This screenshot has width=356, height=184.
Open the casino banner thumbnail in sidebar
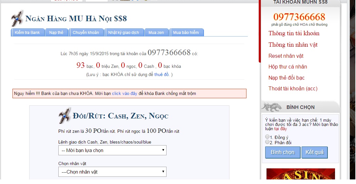click(x=301, y=174)
